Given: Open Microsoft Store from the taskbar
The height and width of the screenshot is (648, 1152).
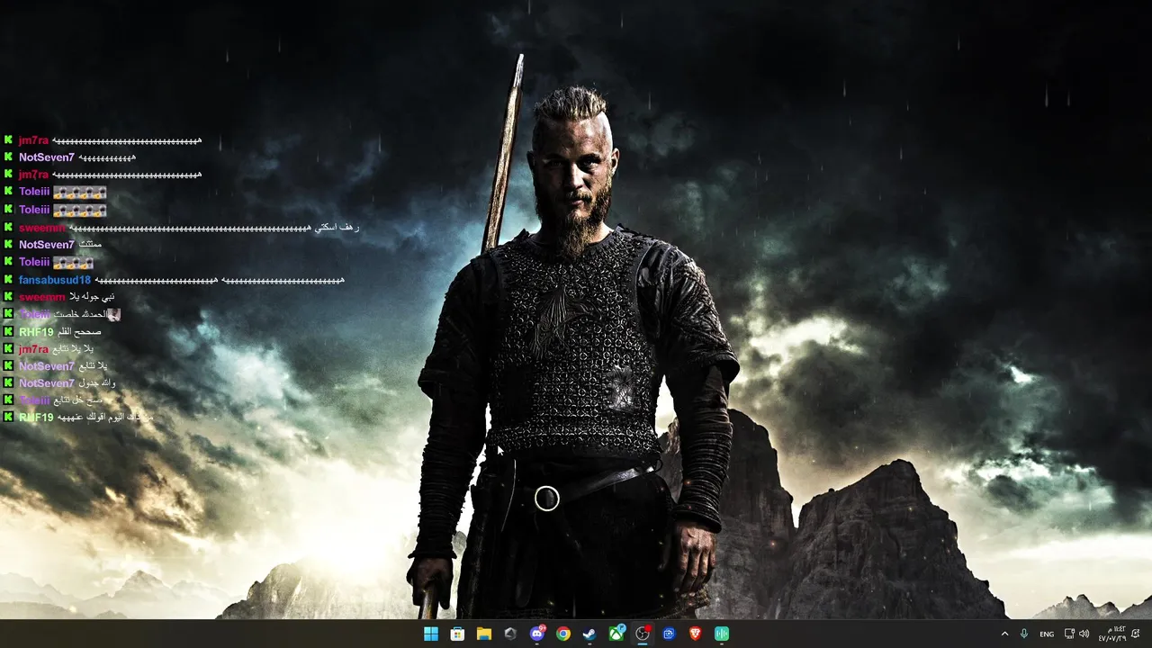Looking at the screenshot, I should pyautogui.click(x=457, y=634).
